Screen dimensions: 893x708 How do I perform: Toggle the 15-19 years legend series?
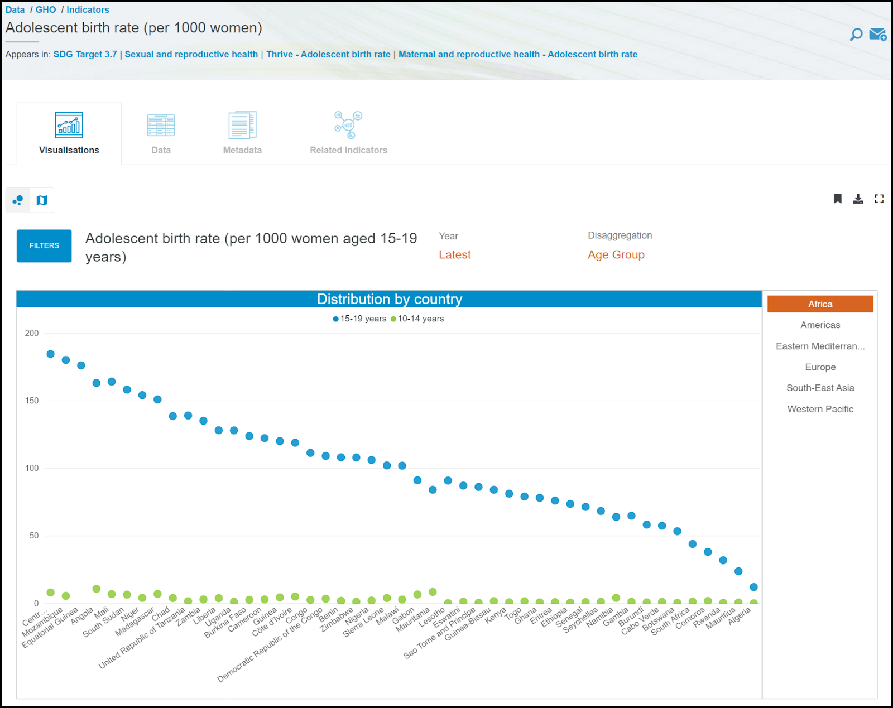click(359, 319)
